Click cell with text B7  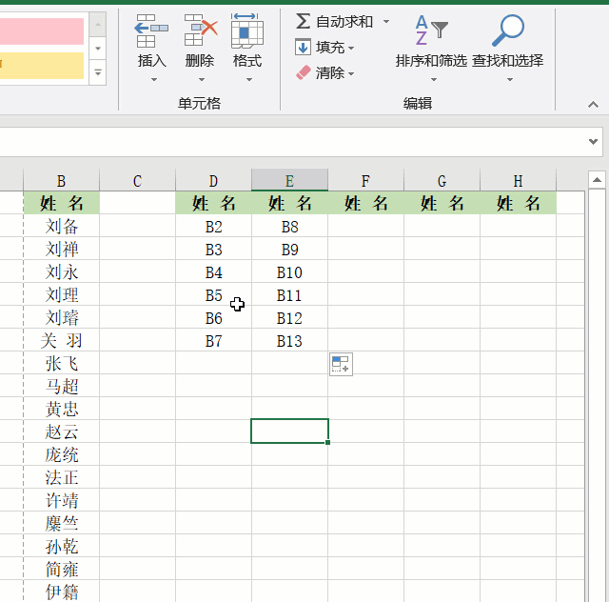tap(213, 340)
